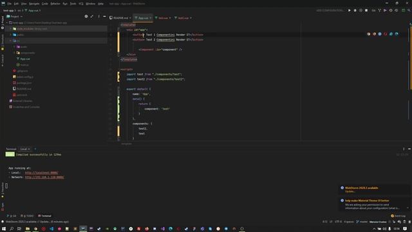
Task: Click the Windows taskbar search icon
Action: click(12, 229)
